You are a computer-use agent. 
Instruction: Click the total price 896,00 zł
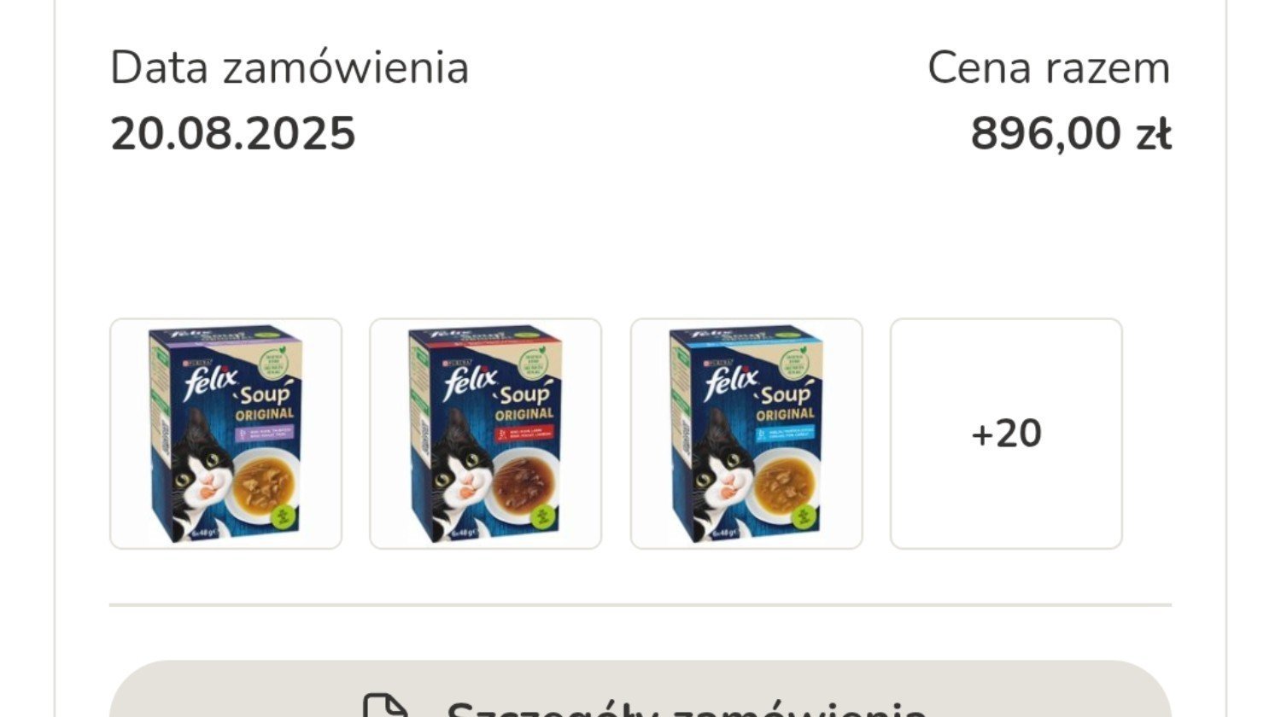click(x=1071, y=134)
